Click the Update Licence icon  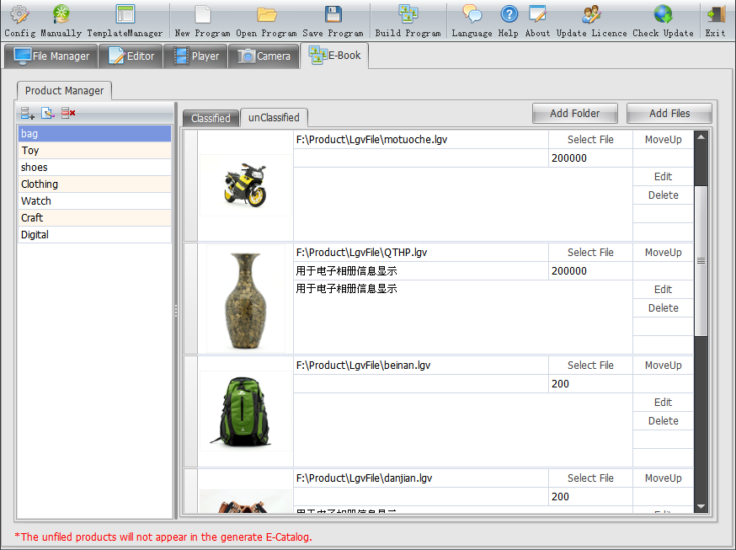(x=591, y=14)
